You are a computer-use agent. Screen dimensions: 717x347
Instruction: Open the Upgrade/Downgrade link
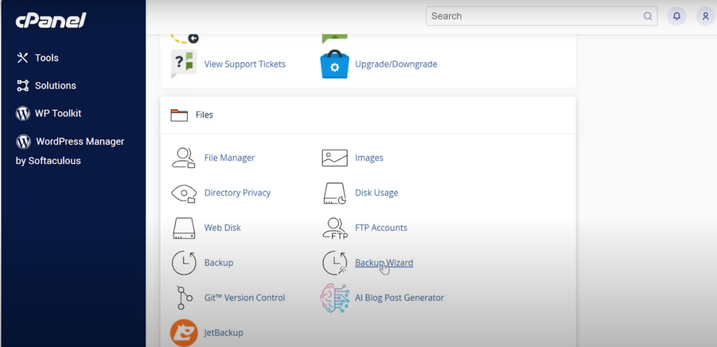396,64
